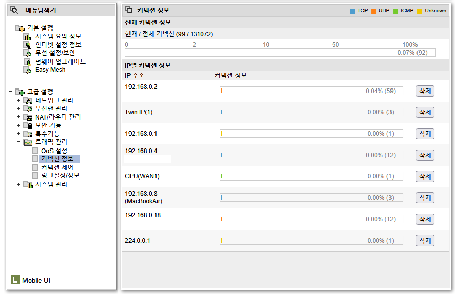
Task: Click the QoS 설정 page icon
Action: pyautogui.click(x=35, y=151)
